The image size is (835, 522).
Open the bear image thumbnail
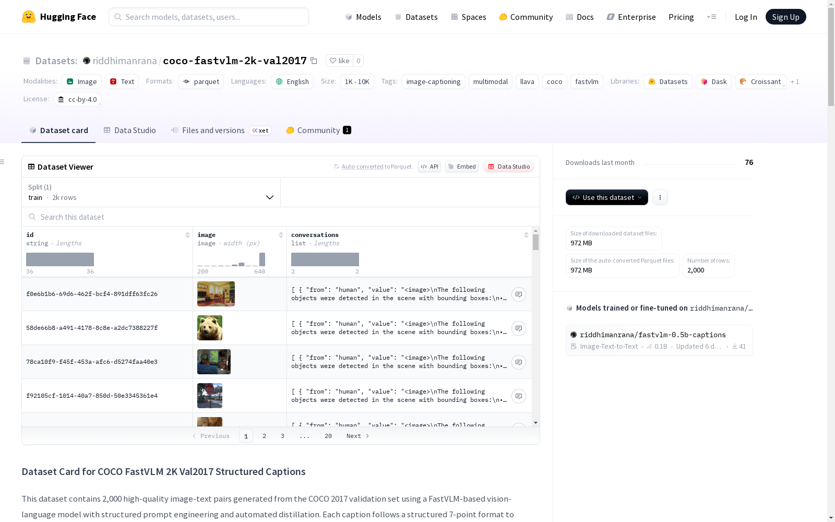click(210, 328)
